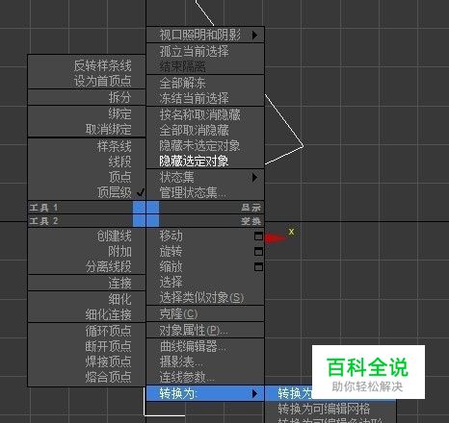
Task: Expand 转换为 submenu arrow
Action: click(x=254, y=393)
